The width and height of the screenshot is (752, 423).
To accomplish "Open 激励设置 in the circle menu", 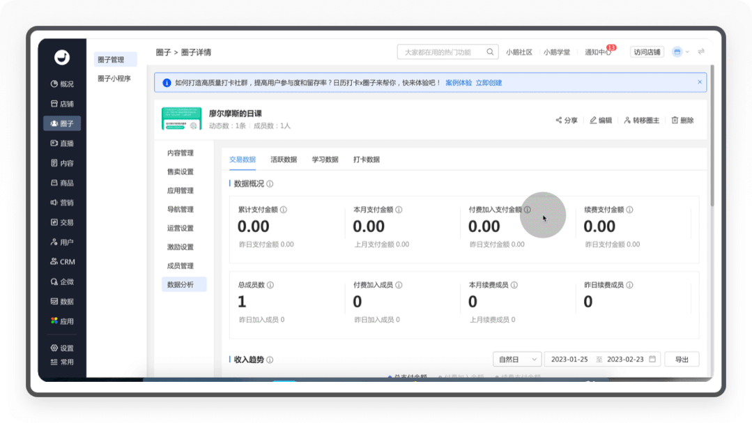I will tap(181, 247).
